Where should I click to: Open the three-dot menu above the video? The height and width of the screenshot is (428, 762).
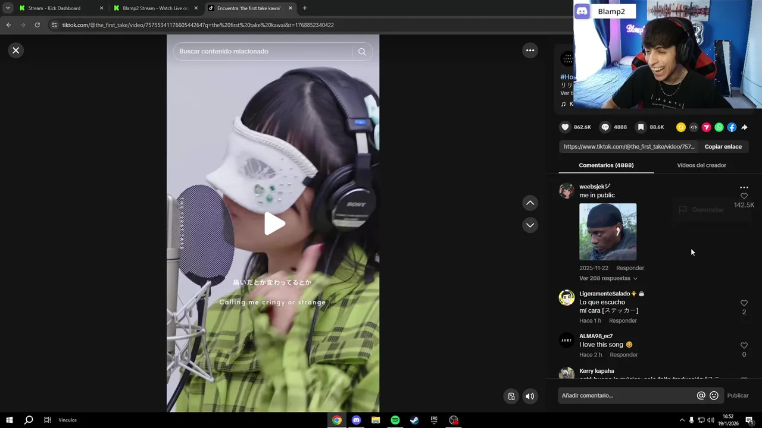[x=530, y=51]
